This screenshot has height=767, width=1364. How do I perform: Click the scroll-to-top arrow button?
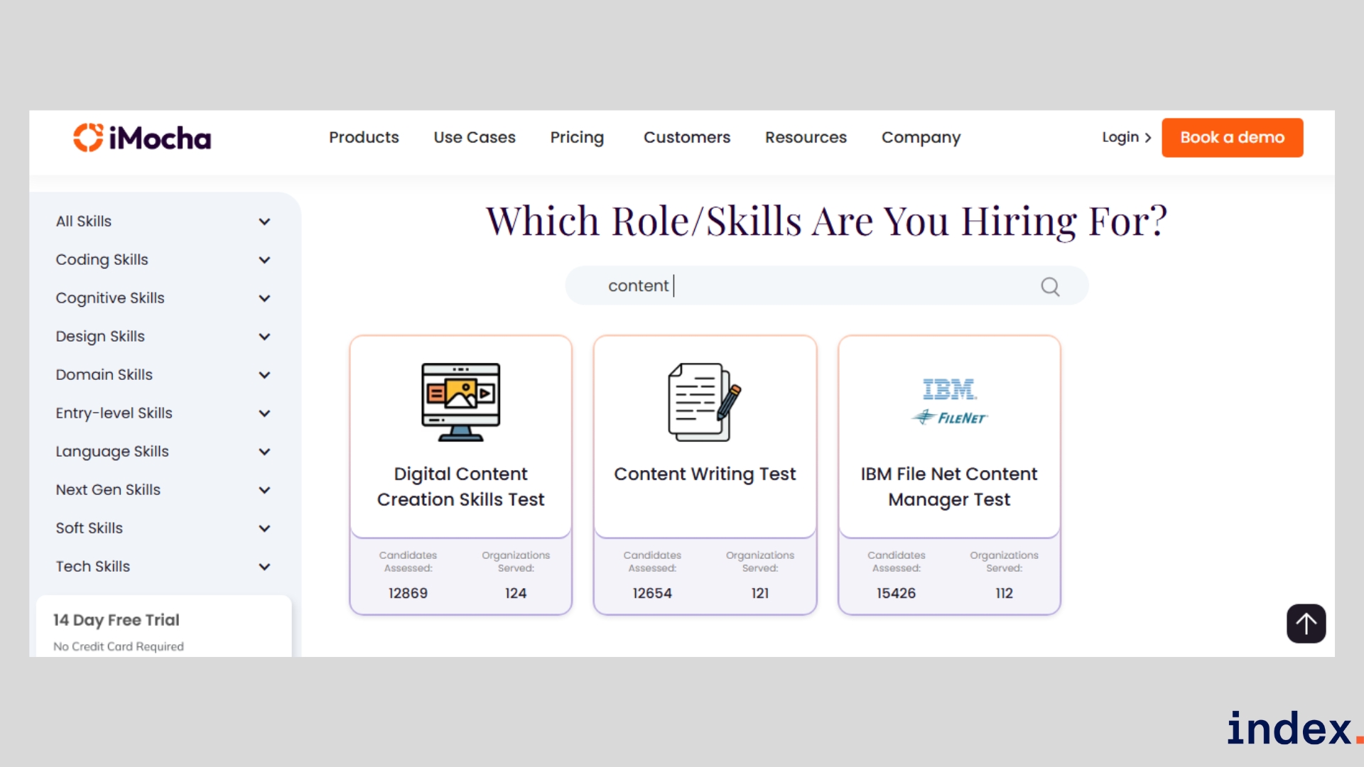tap(1306, 624)
